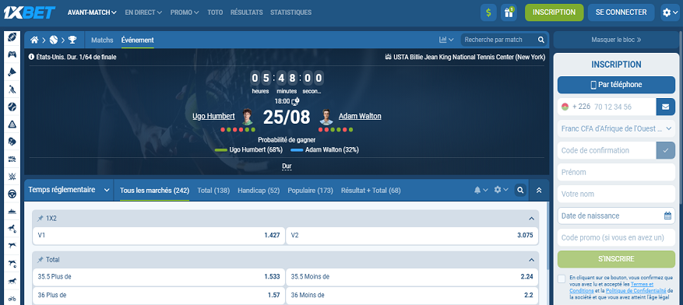
Task: Click search magnifier in match search field
Action: 541,40
